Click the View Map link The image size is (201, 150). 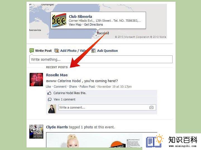tap(75, 24)
